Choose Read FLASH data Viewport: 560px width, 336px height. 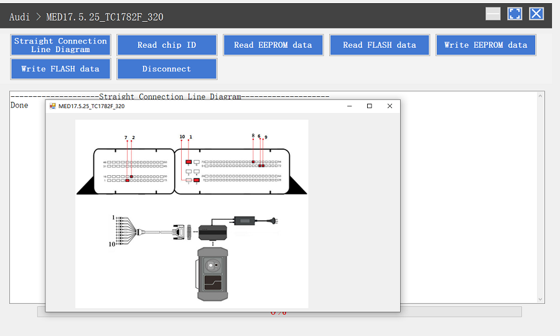(x=379, y=45)
